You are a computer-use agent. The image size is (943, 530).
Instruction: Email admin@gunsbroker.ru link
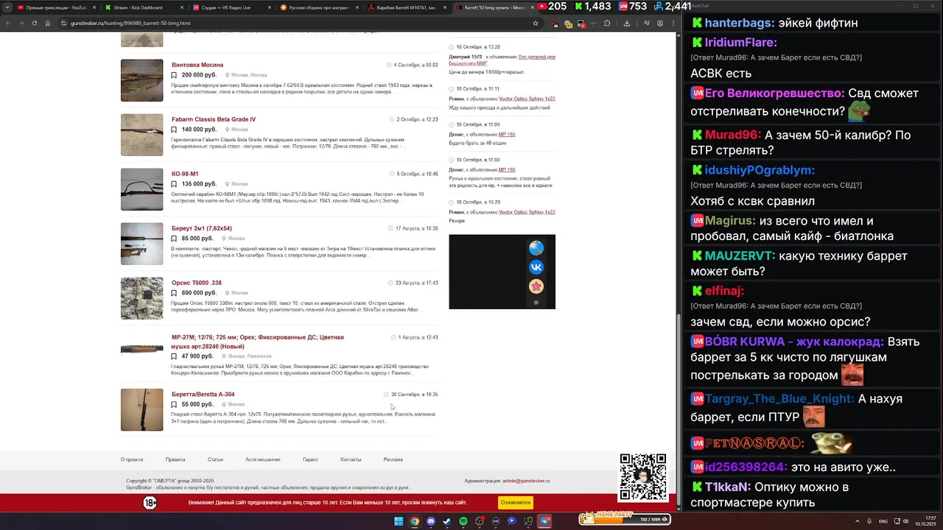coord(526,481)
